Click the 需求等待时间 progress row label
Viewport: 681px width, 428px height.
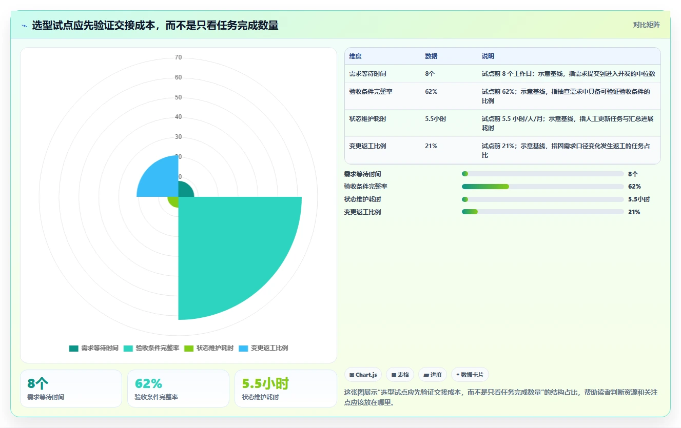pos(362,174)
